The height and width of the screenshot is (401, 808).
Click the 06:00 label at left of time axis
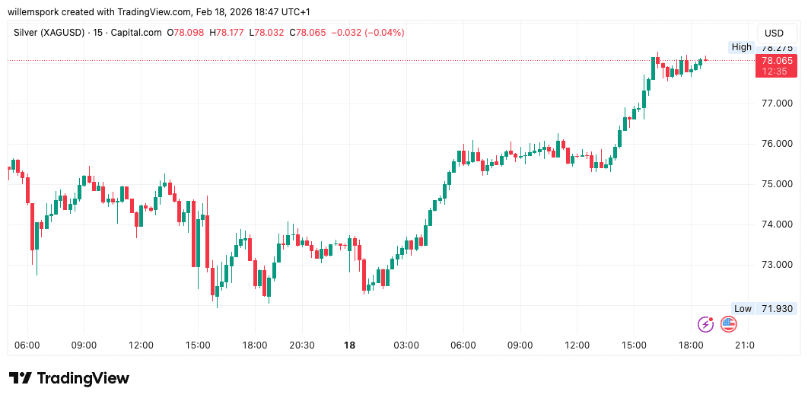27,345
